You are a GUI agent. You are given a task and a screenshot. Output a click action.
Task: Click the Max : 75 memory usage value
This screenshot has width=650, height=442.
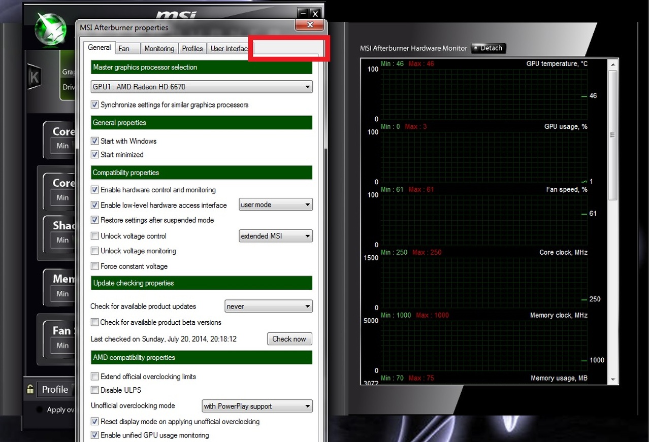[422, 378]
